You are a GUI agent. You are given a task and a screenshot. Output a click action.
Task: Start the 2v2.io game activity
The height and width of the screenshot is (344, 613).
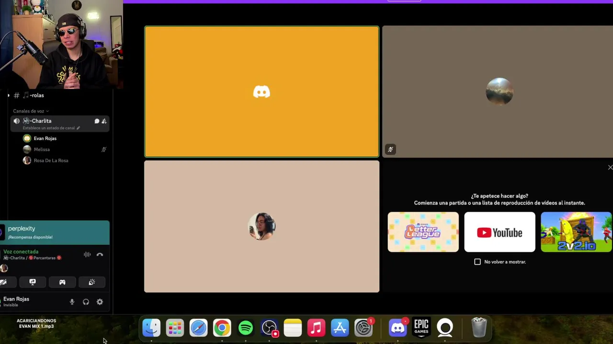tap(576, 232)
